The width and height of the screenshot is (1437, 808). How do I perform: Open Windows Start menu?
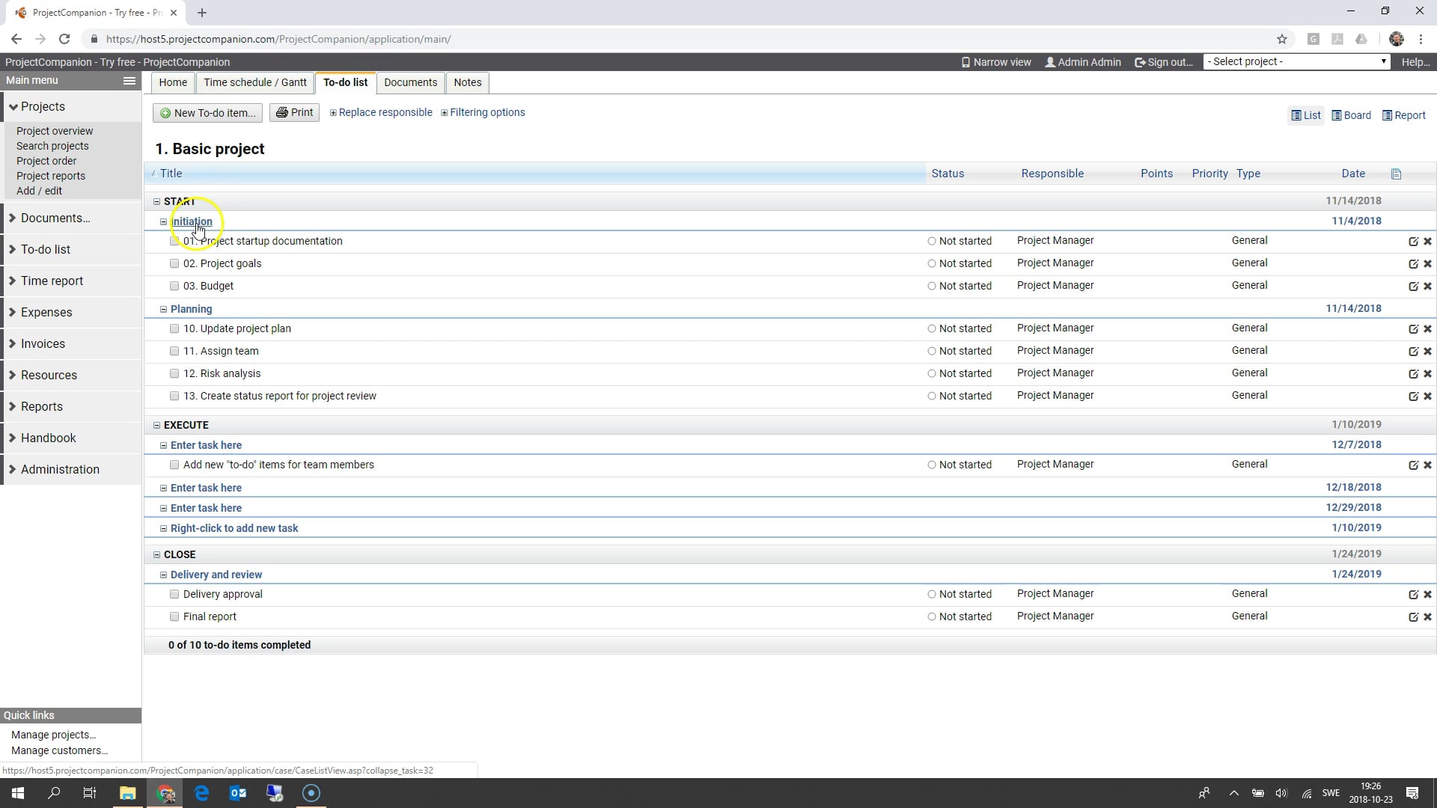pos(18,793)
